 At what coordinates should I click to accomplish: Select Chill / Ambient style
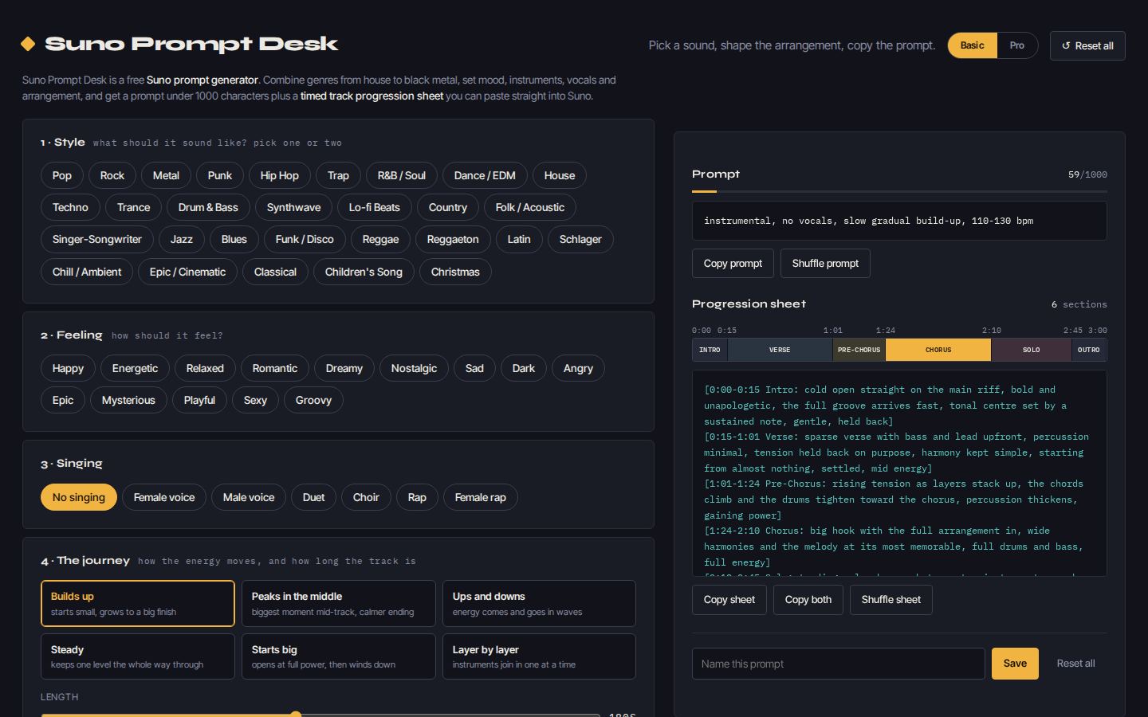(x=87, y=272)
